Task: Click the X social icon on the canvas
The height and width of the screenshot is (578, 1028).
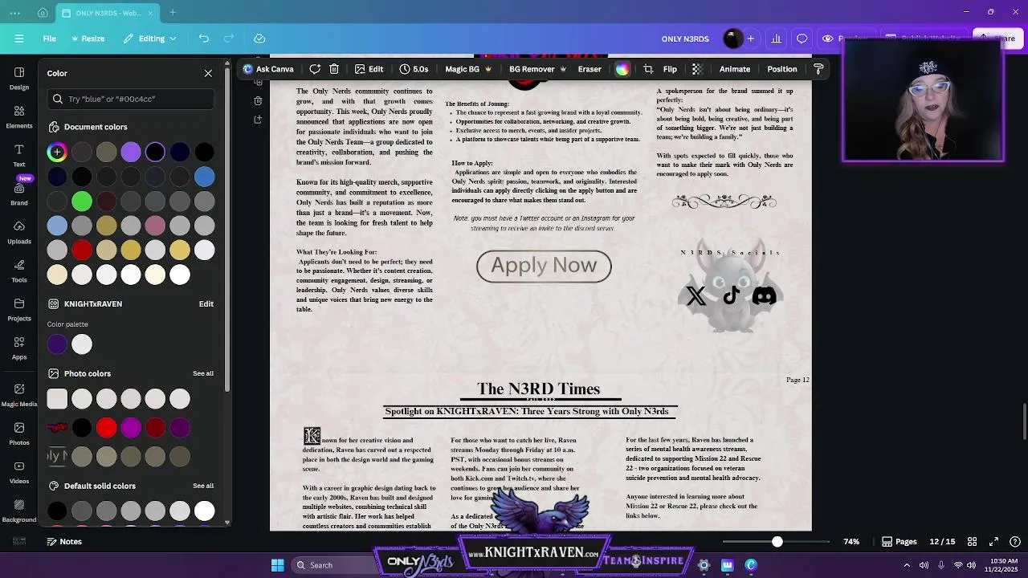Action: pos(696,296)
